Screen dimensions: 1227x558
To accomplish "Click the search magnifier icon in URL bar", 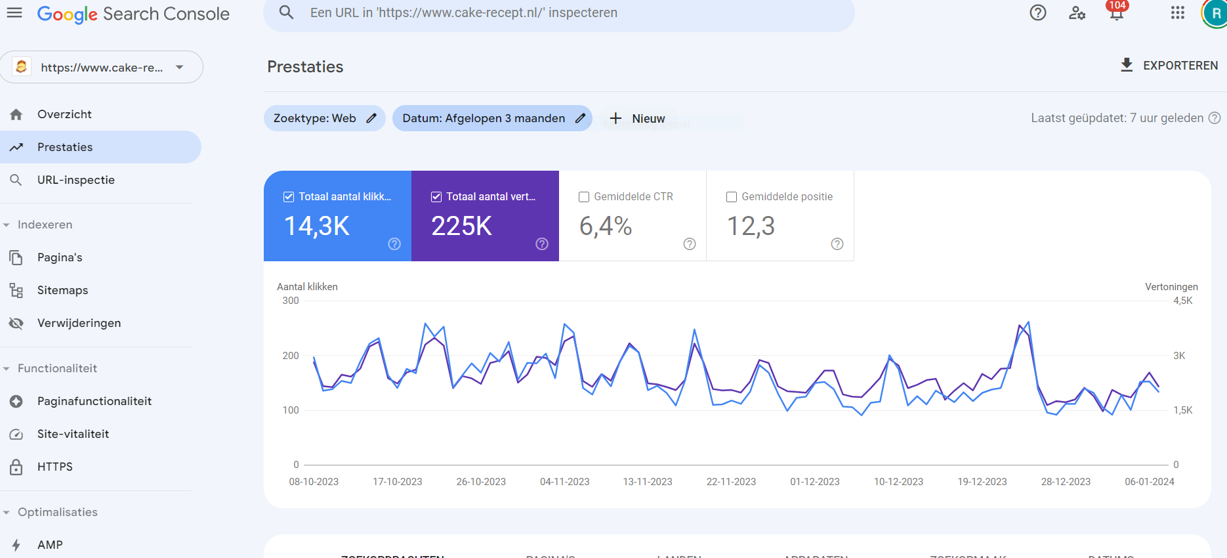I will click(286, 12).
